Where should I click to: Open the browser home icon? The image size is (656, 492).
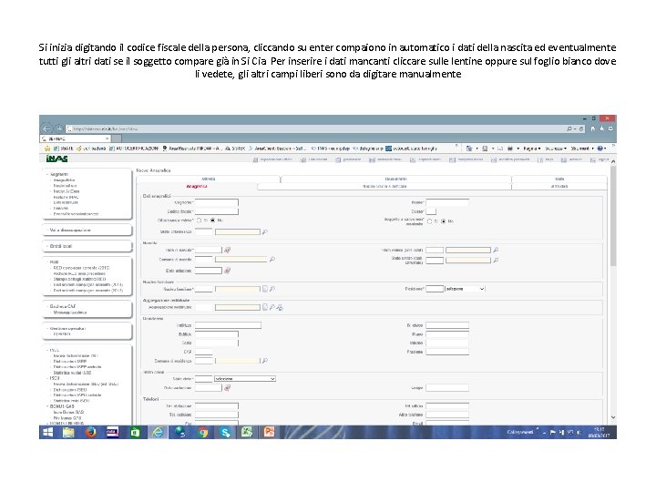click(x=593, y=128)
